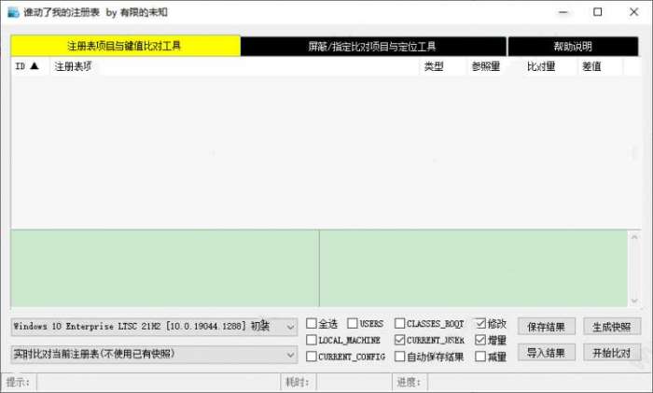The width and height of the screenshot is (653, 393).
Task: Switch to 注册表项目与键值比对工具 tab
Action: pyautogui.click(x=125, y=46)
